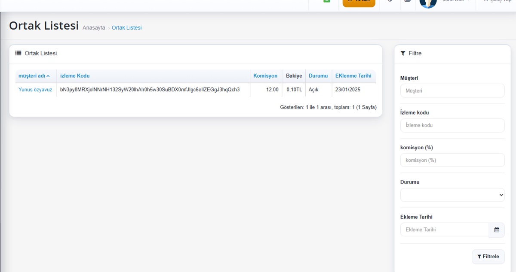Open customer Yunus özyavuz link
516x272 pixels.
click(35, 90)
